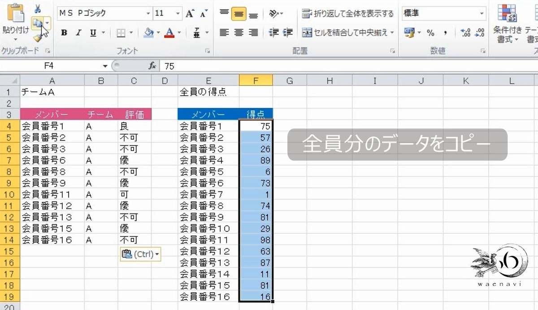Open the Merge and Center dropdown arrow
The height and width of the screenshot is (310, 538).
pyautogui.click(x=392, y=33)
